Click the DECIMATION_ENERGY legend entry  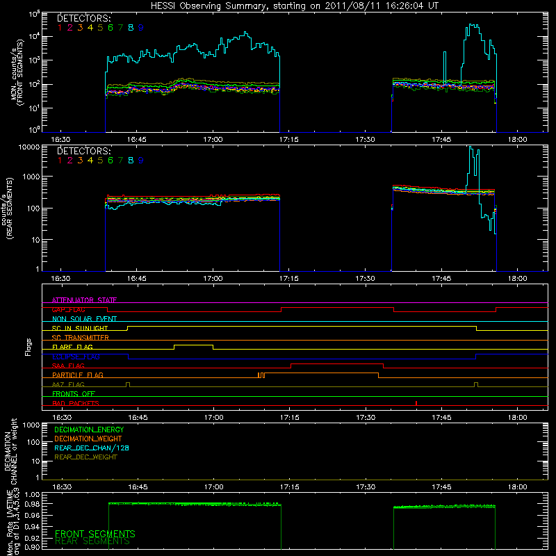[89, 430]
